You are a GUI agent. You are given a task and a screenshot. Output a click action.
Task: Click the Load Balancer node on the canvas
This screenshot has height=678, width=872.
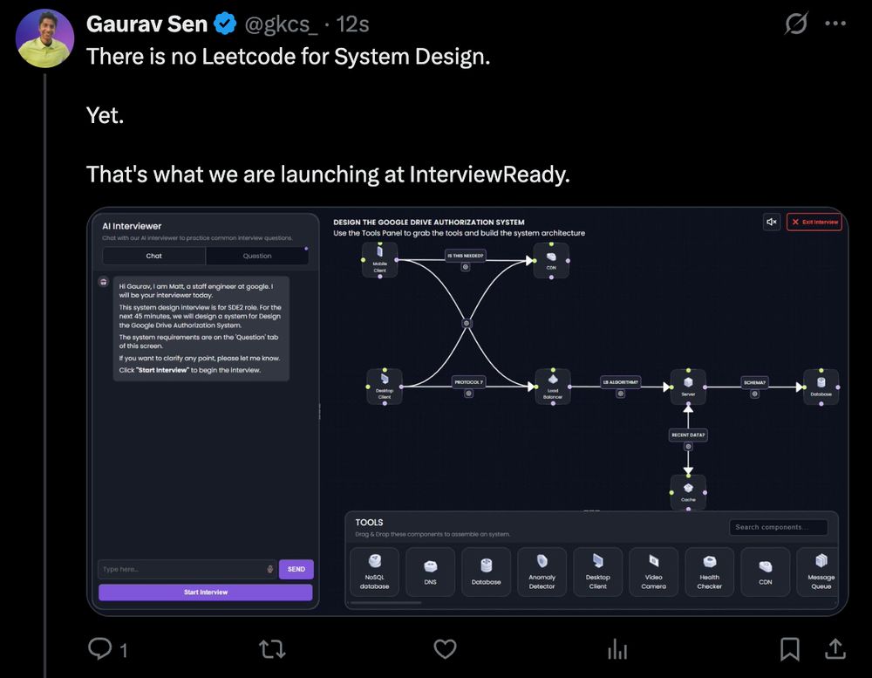point(553,387)
